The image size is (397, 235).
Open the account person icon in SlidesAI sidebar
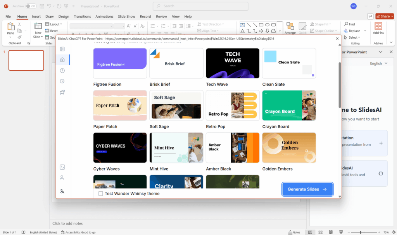(x=62, y=178)
